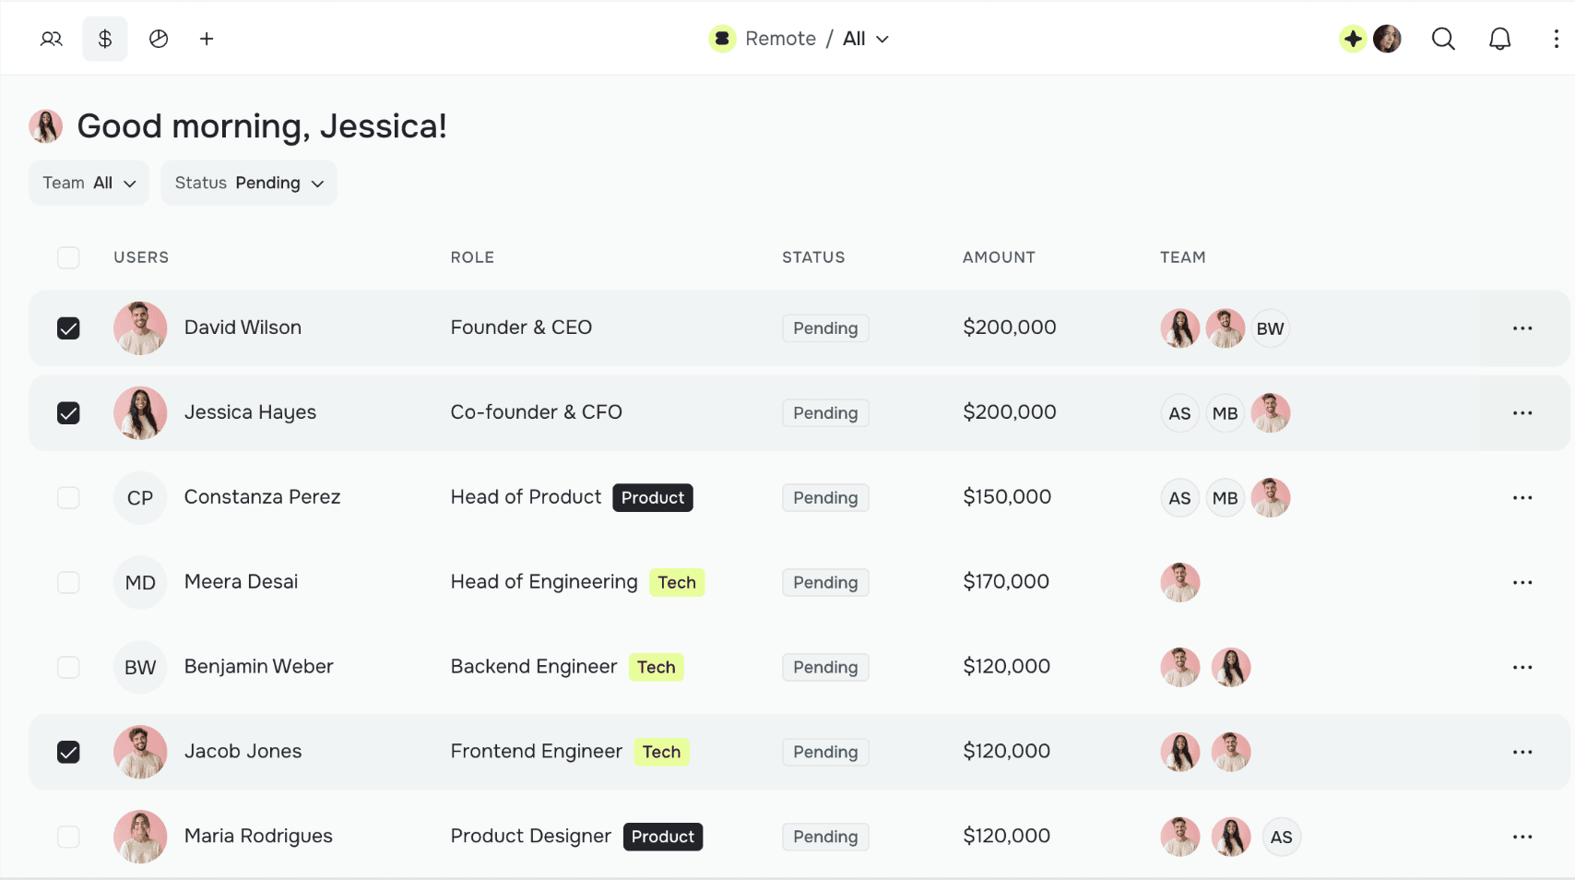
Task: Click the green sparkle badge icon
Action: 1352,39
